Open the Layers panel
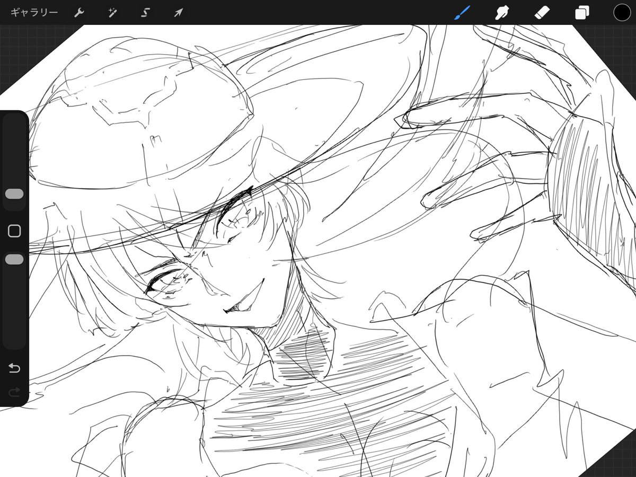The image size is (636, 477). (x=582, y=13)
